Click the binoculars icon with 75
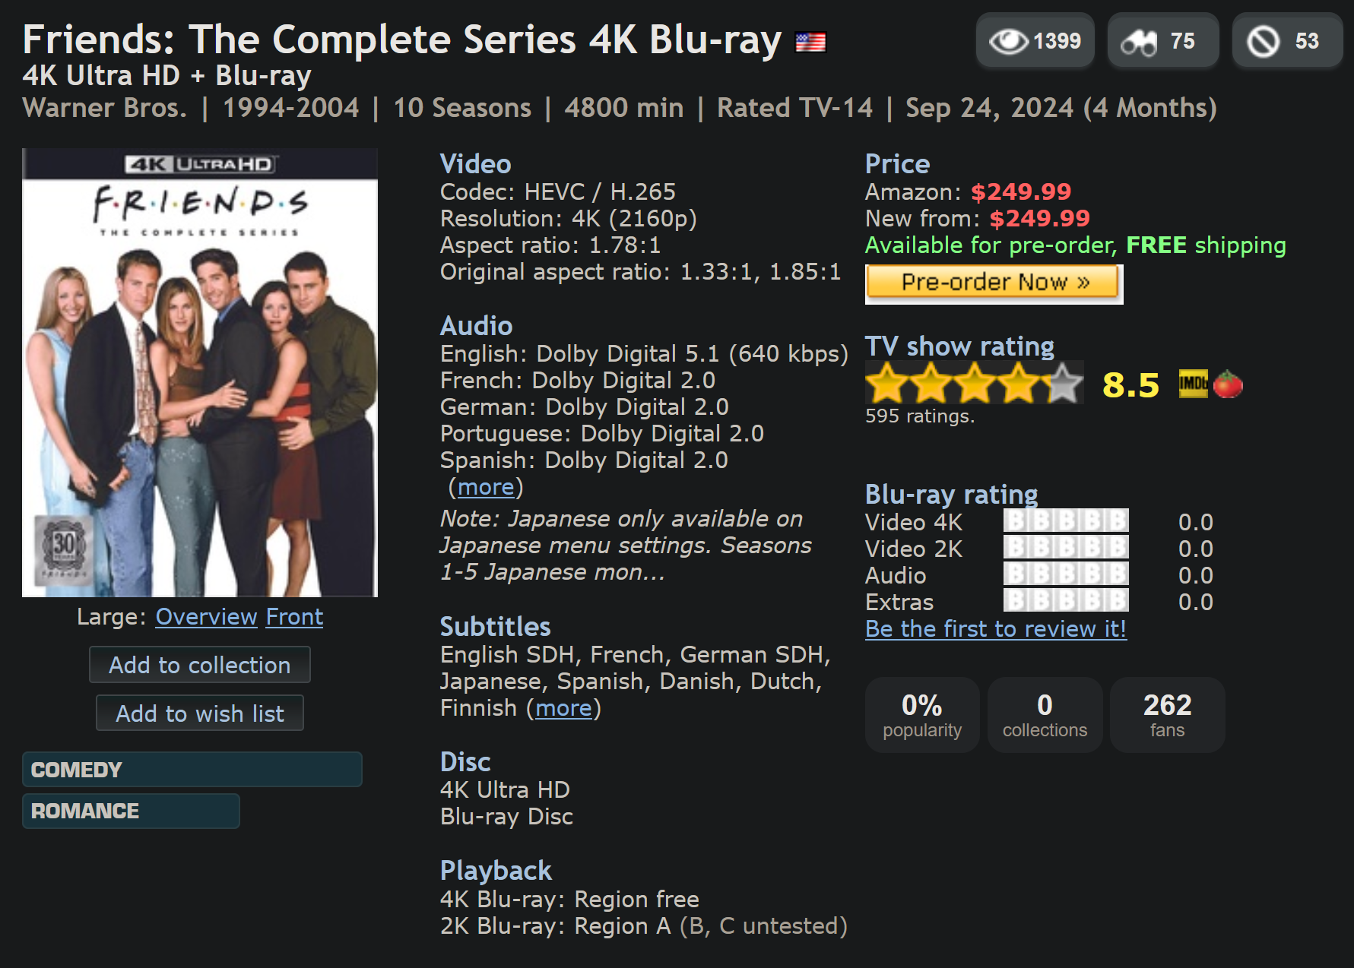 click(1139, 42)
